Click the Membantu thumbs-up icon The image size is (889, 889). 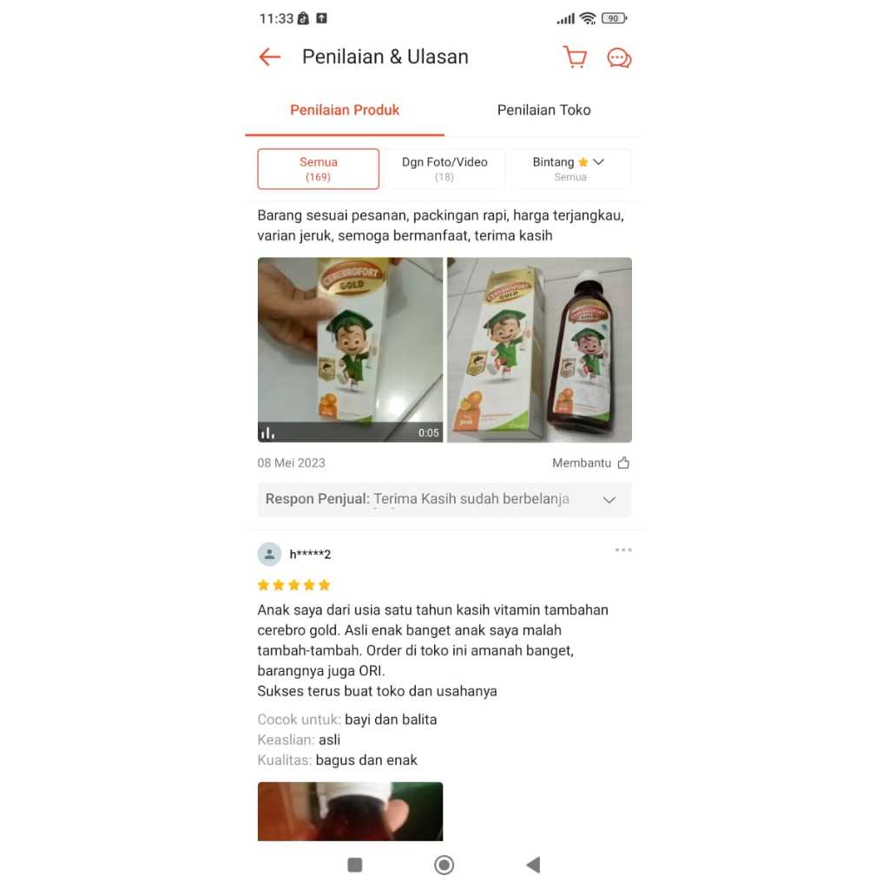[x=623, y=463]
